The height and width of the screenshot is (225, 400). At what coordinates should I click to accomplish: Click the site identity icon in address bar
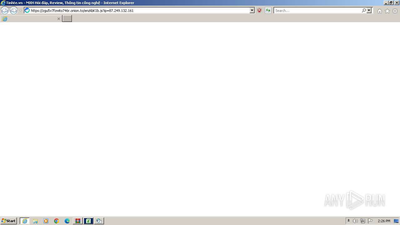27,11
